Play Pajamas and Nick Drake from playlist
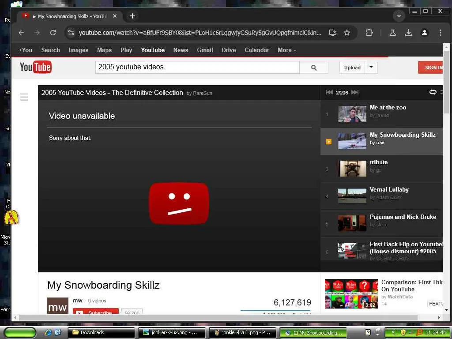 coord(382,223)
